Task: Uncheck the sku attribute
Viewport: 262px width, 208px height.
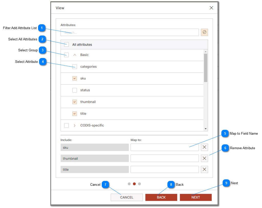Action: pyautogui.click(x=75, y=78)
